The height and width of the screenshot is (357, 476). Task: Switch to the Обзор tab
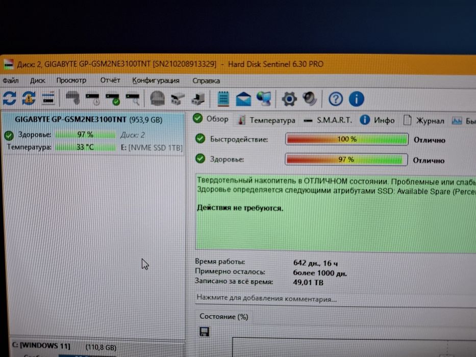click(x=211, y=119)
